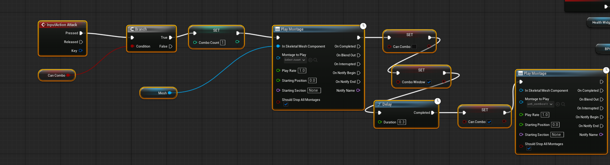
Task: Open the ue5_combos1 montage dropdown
Action: [540, 104]
